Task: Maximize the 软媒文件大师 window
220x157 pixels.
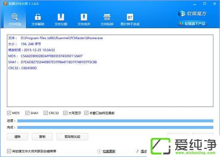Action: point(205,4)
